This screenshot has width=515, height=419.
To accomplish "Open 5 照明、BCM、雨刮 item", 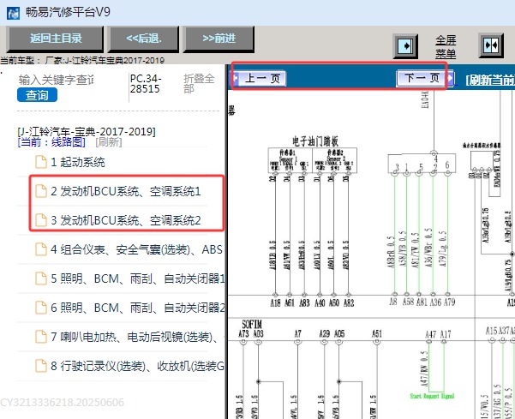I will [x=138, y=278].
